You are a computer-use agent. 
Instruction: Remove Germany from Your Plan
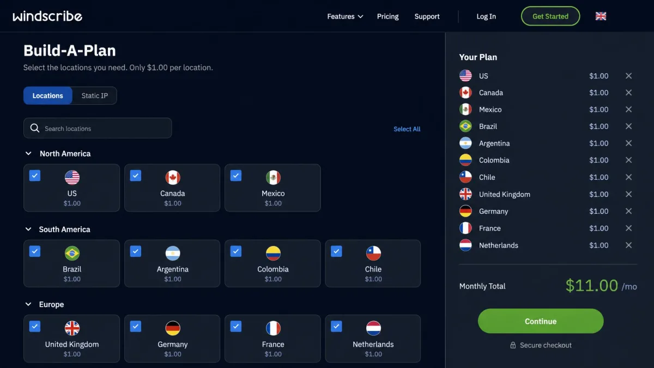coord(628,211)
